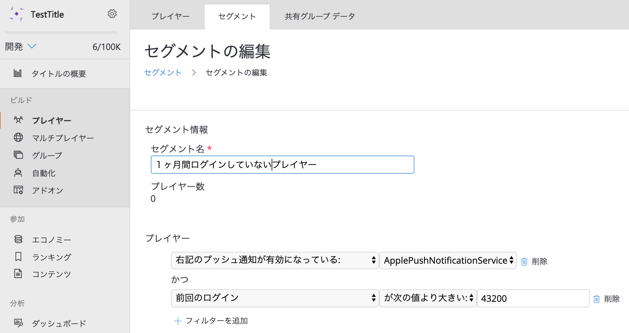Click trash icon beside ApplePushNotificationService filter
Image resolution: width=629 pixels, height=333 pixels.
click(524, 261)
